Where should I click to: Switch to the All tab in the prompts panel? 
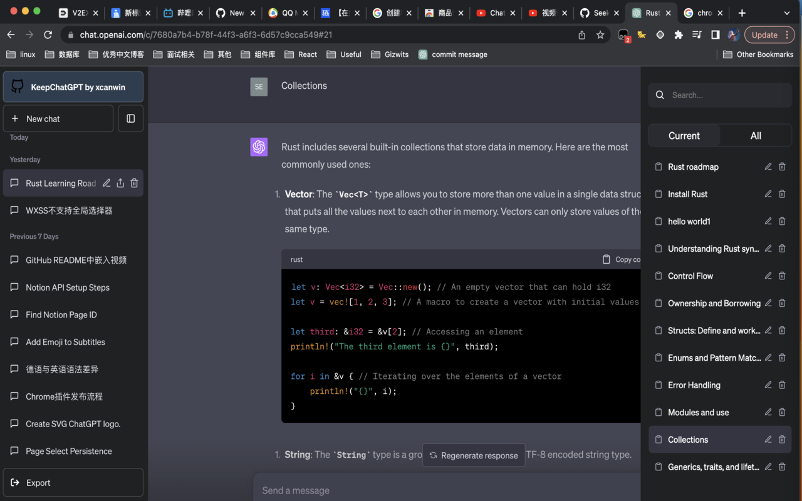[x=755, y=135]
